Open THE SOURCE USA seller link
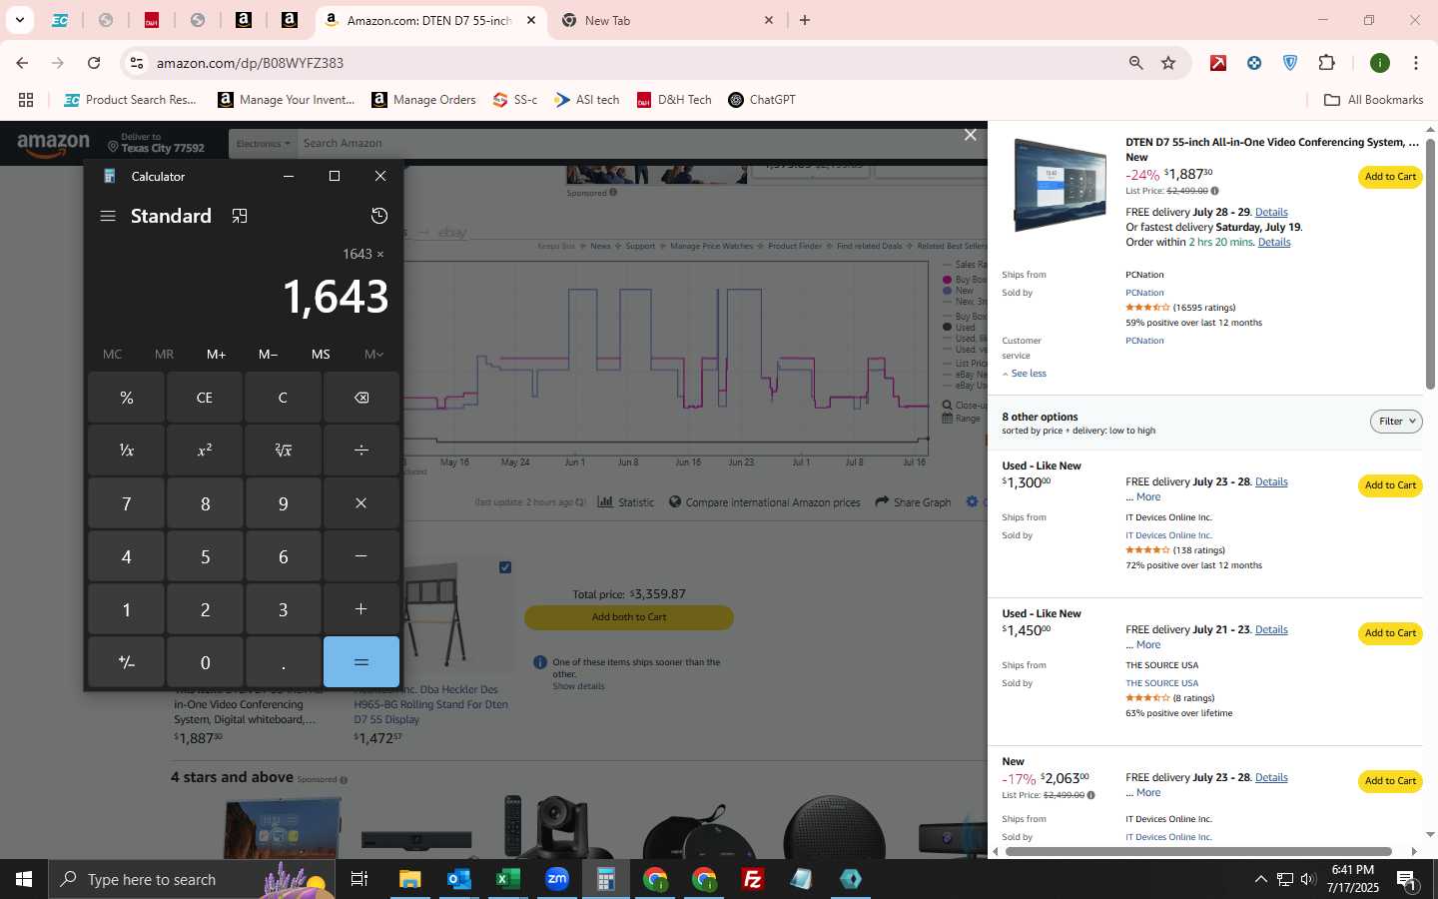 coord(1161,684)
